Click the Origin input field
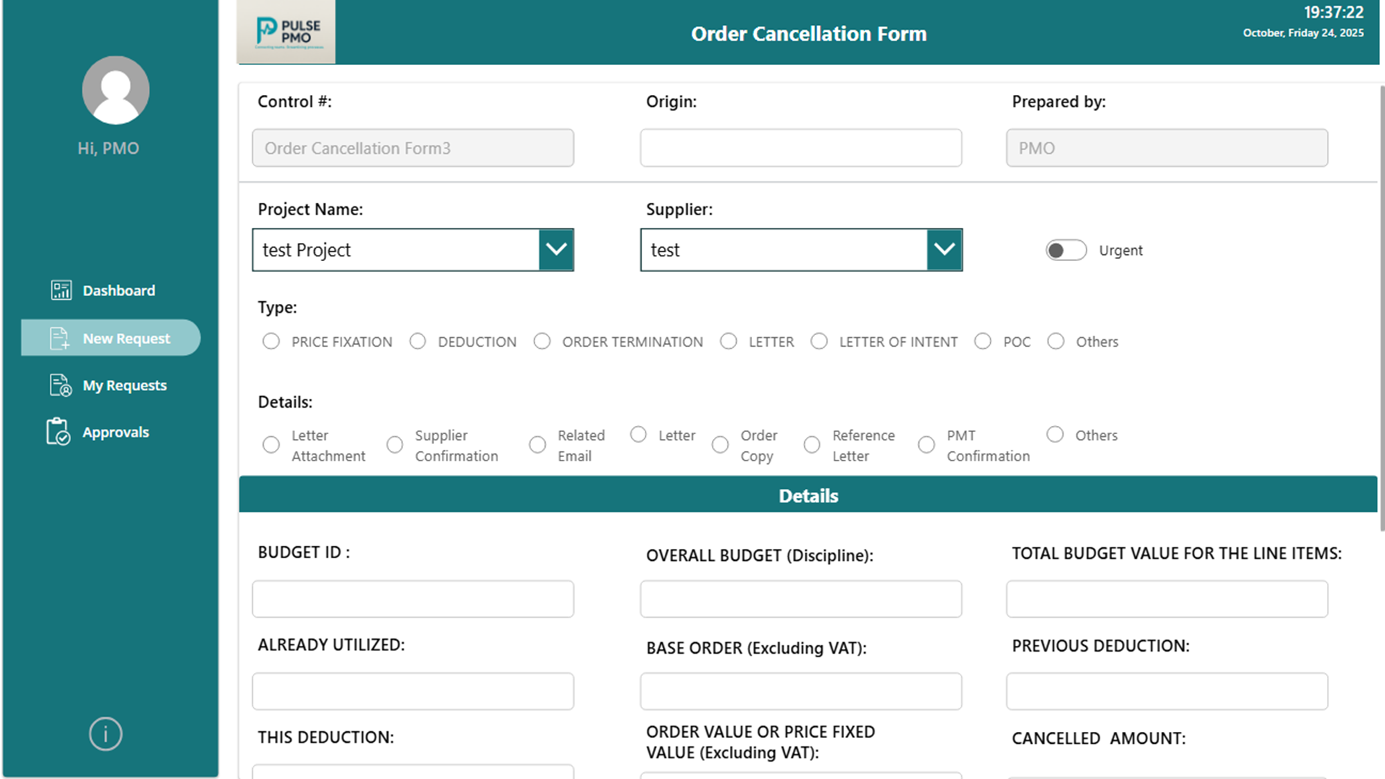Screen dimensions: 1385x779 801,147
